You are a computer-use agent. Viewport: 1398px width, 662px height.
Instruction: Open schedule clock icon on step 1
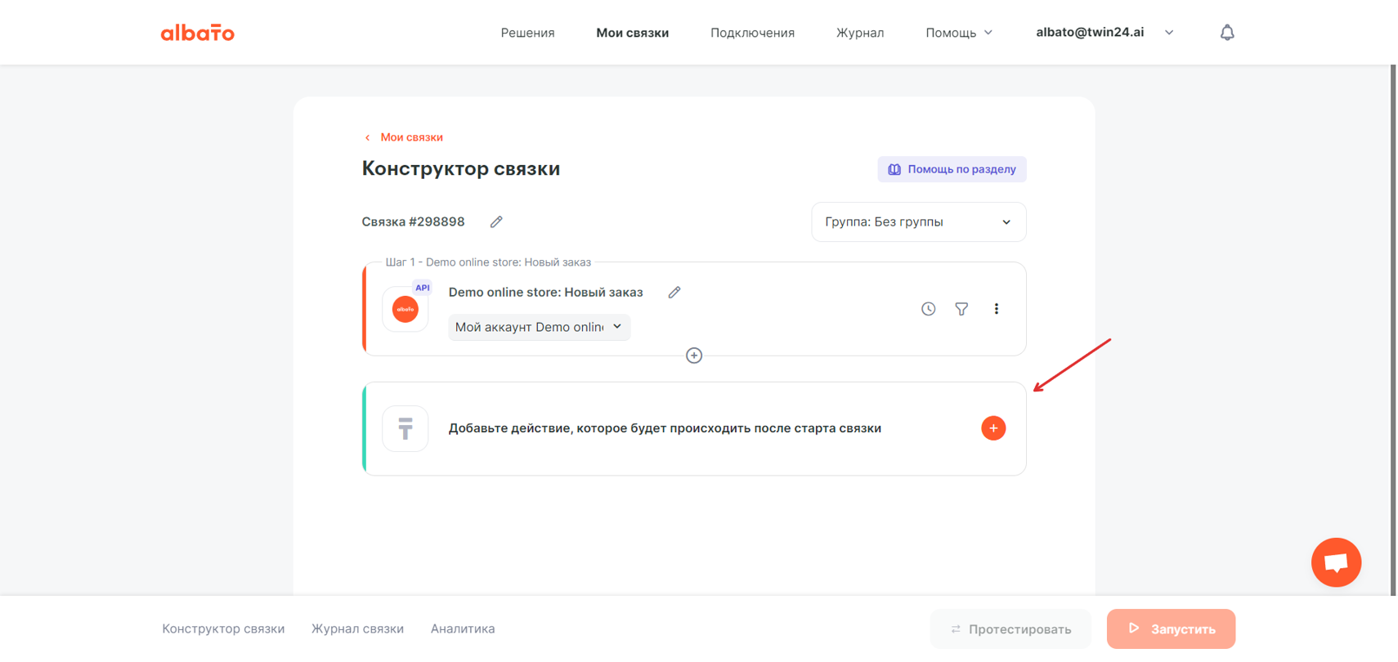point(928,309)
